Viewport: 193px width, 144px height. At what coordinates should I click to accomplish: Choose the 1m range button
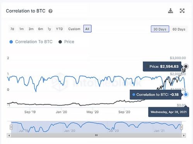[22, 29]
